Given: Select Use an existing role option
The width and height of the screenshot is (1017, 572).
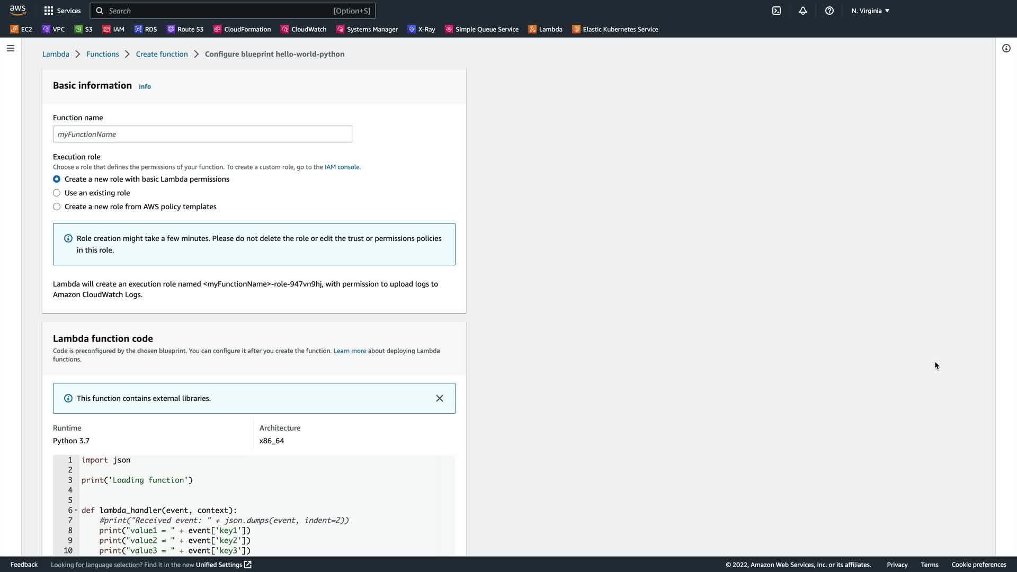Looking at the screenshot, I should [x=57, y=193].
